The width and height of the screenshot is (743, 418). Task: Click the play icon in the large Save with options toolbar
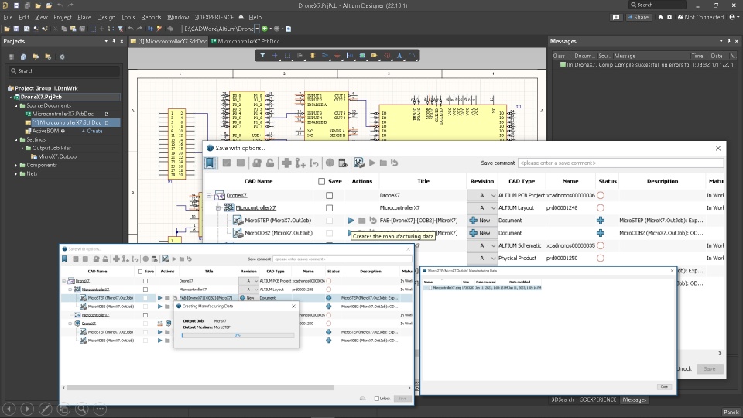tap(372, 163)
